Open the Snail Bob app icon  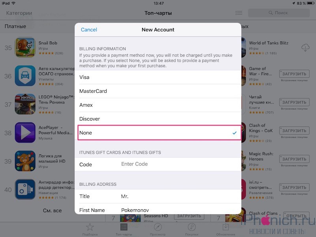pos(25,47)
